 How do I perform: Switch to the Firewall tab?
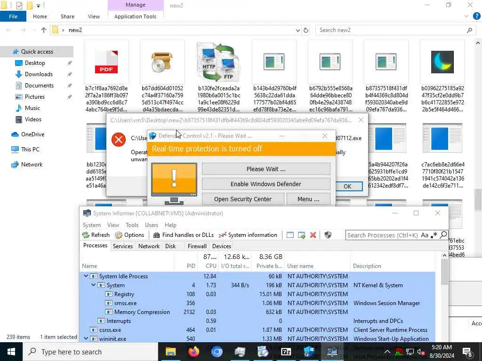[197, 246]
